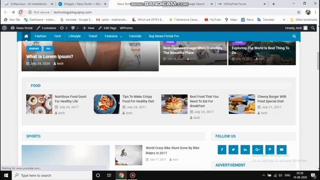Switch to Widgets News Portal tab
This screenshot has height=180, width=320.
point(82,4)
